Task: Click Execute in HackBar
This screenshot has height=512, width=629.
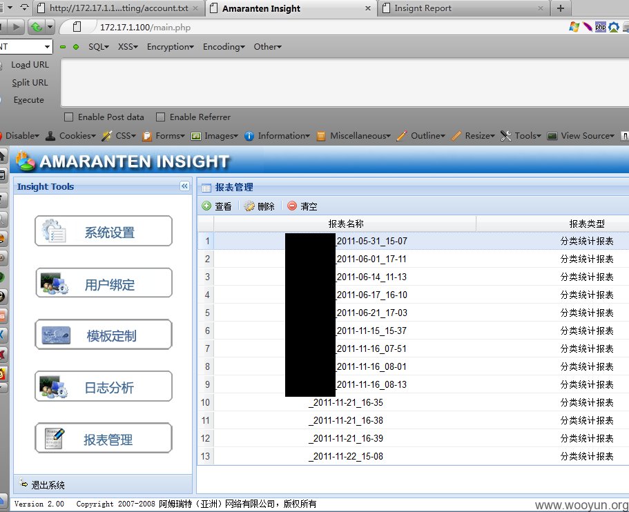Action: point(28,100)
